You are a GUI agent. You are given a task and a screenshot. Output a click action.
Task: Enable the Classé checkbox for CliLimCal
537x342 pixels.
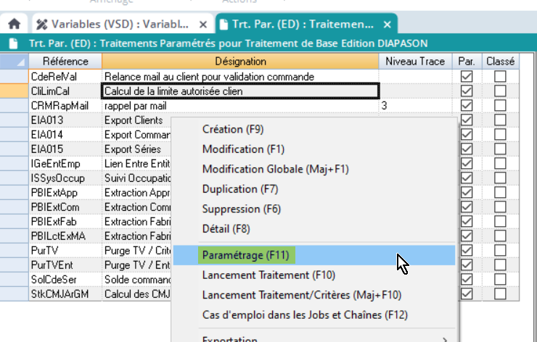click(x=500, y=91)
